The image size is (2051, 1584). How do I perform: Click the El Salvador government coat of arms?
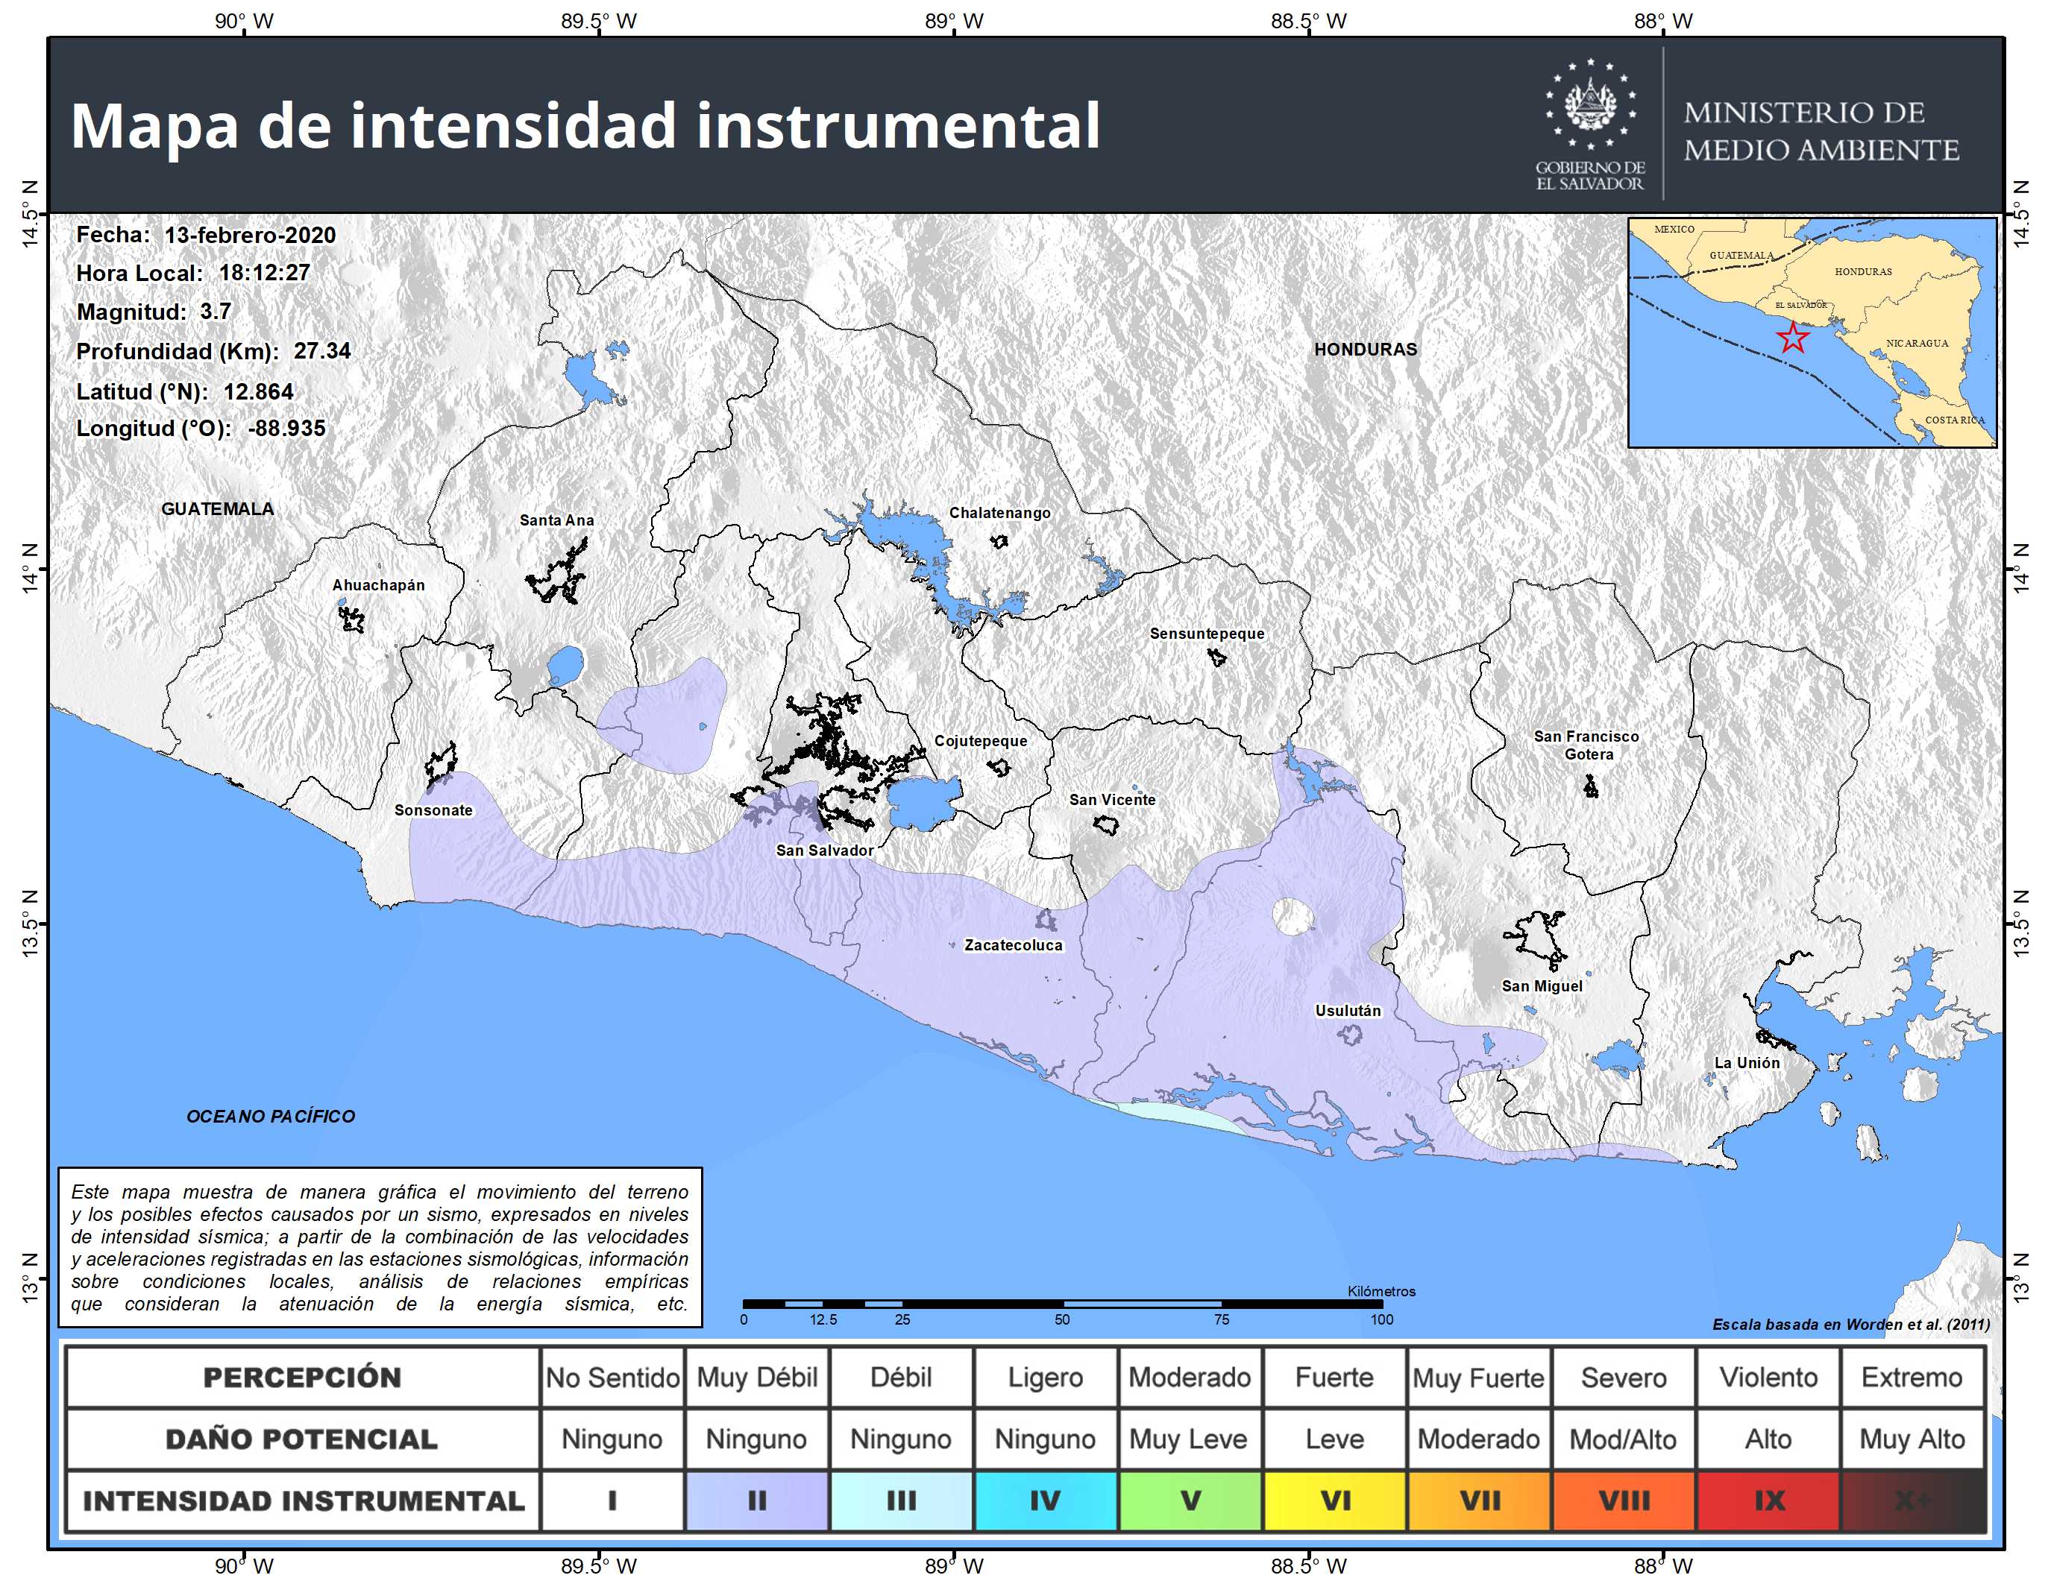[x=1590, y=105]
